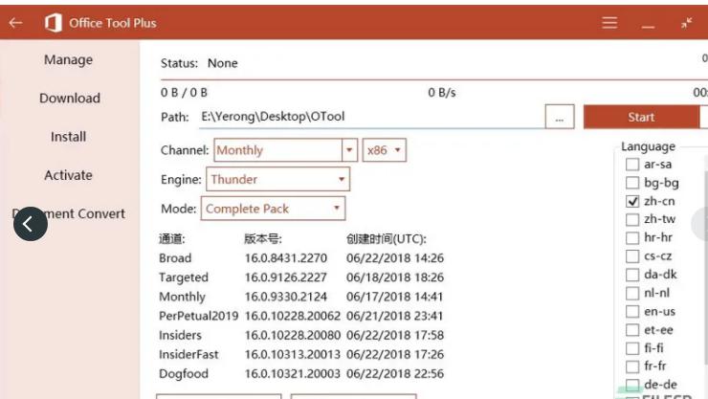Enable the ar-sa language checkbox
The height and width of the screenshot is (399, 708).
[x=632, y=165]
